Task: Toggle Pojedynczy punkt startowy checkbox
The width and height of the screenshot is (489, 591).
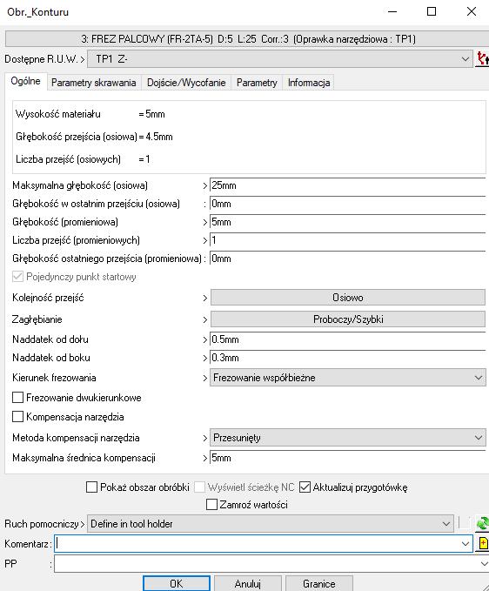Action: click(x=17, y=277)
